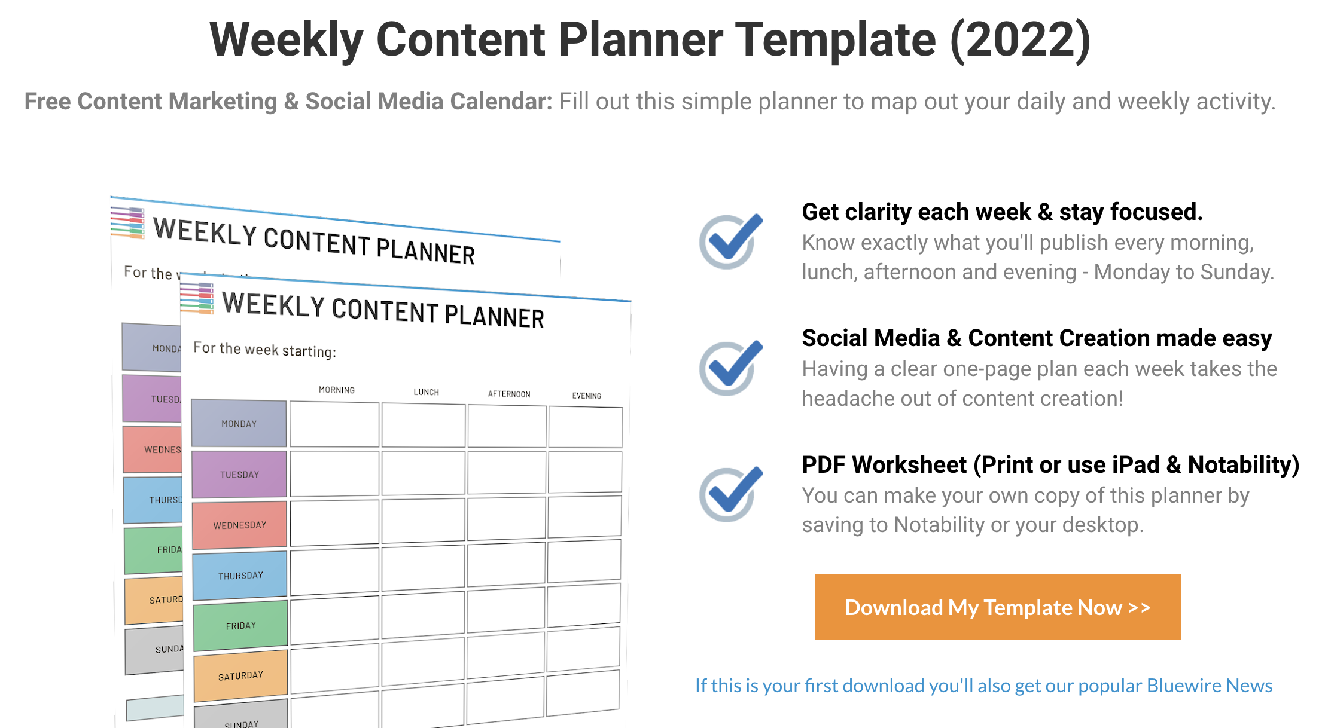The image size is (1322, 728).
Task: Choose the green Friday label on the front planner
Action: (x=240, y=626)
